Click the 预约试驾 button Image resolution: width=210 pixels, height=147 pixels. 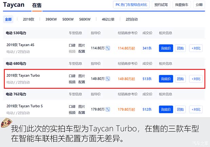[161, 5]
